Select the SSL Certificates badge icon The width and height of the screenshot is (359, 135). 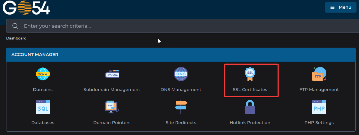pos(250,74)
